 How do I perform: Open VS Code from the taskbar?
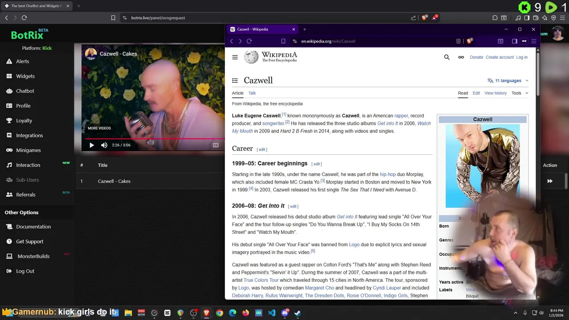click(x=272, y=313)
